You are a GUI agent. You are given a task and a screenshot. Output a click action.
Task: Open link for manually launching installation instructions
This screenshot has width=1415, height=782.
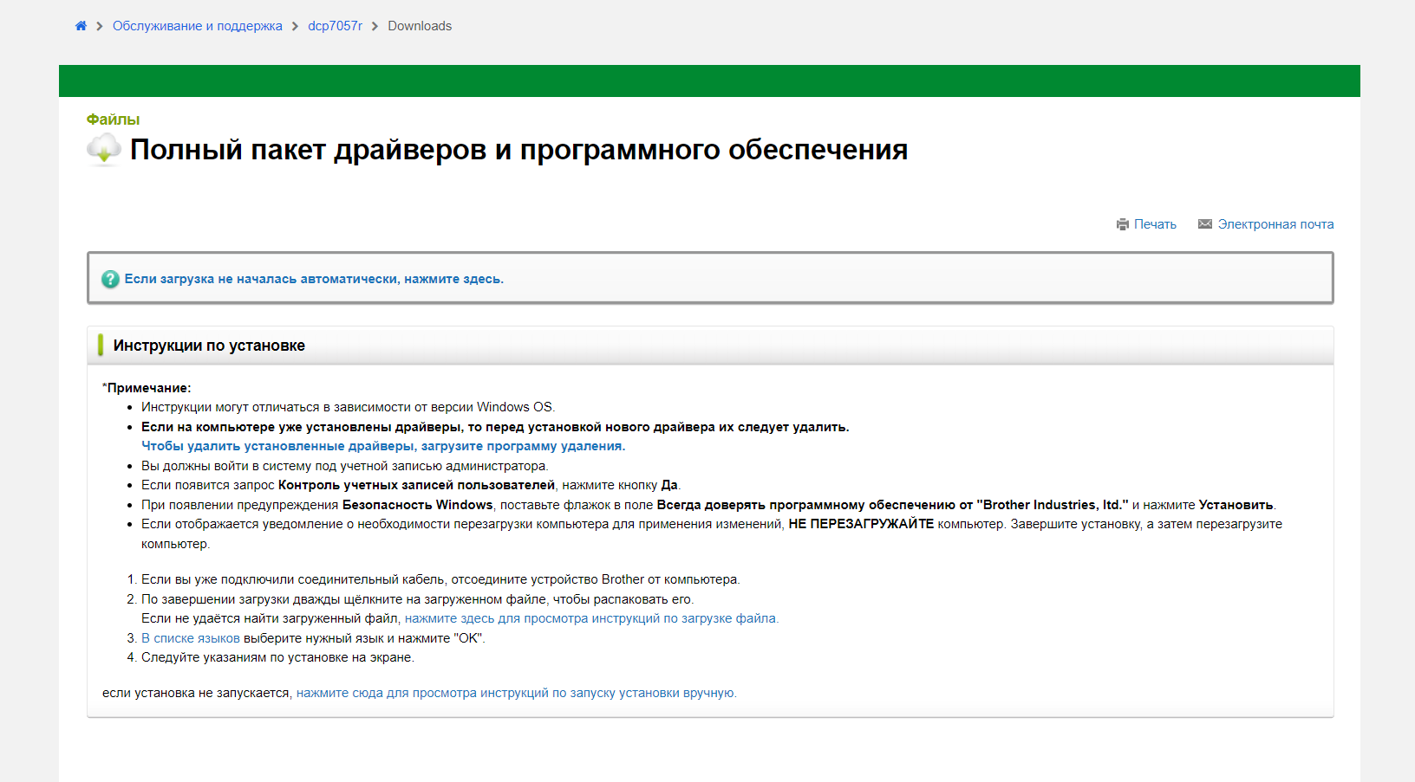pyautogui.click(x=516, y=693)
